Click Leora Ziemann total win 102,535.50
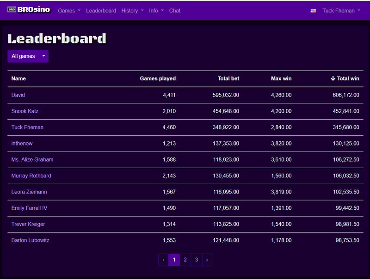The image size is (370, 279). (x=346, y=192)
